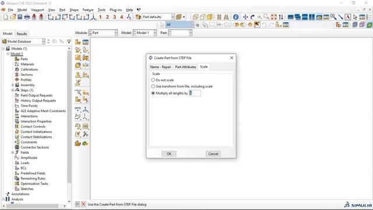Image resolution: width=373 pixels, height=210 pixels.
Task: Open the Tools menu
Action: click(x=101, y=10)
